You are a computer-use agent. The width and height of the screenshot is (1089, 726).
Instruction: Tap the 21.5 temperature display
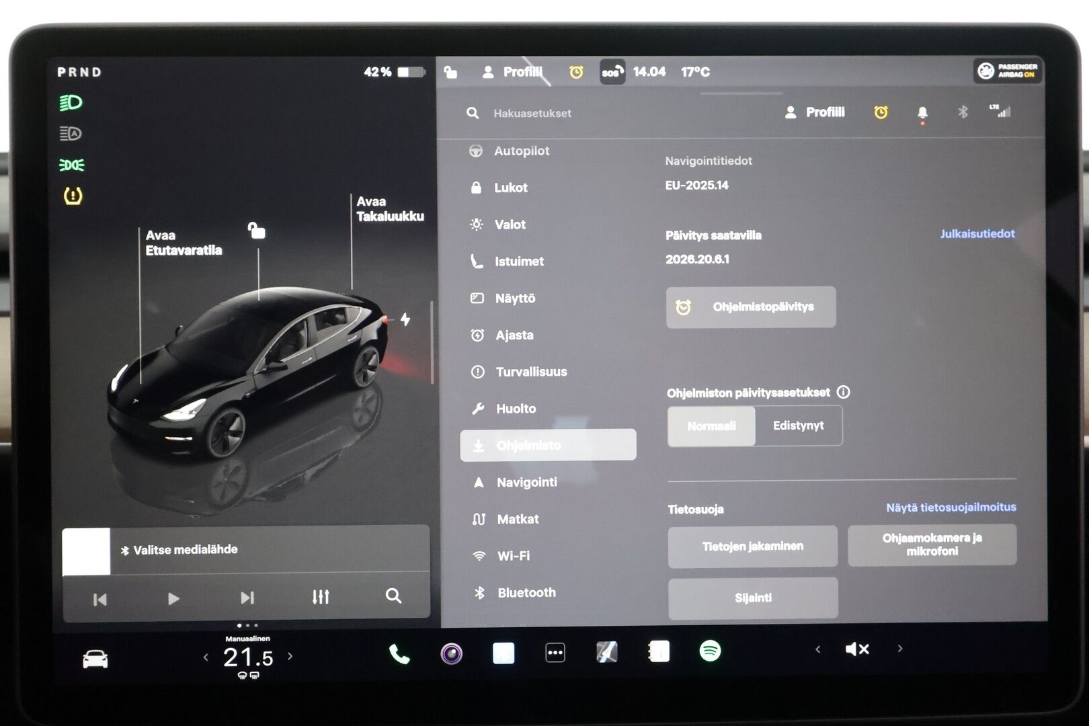(x=248, y=657)
